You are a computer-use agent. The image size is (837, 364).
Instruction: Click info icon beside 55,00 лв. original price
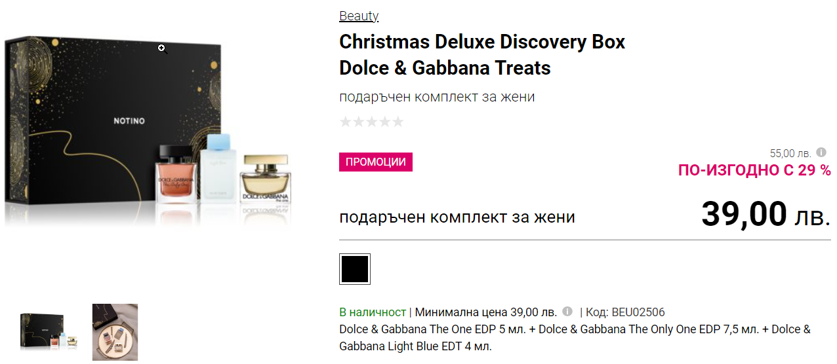coord(821,153)
